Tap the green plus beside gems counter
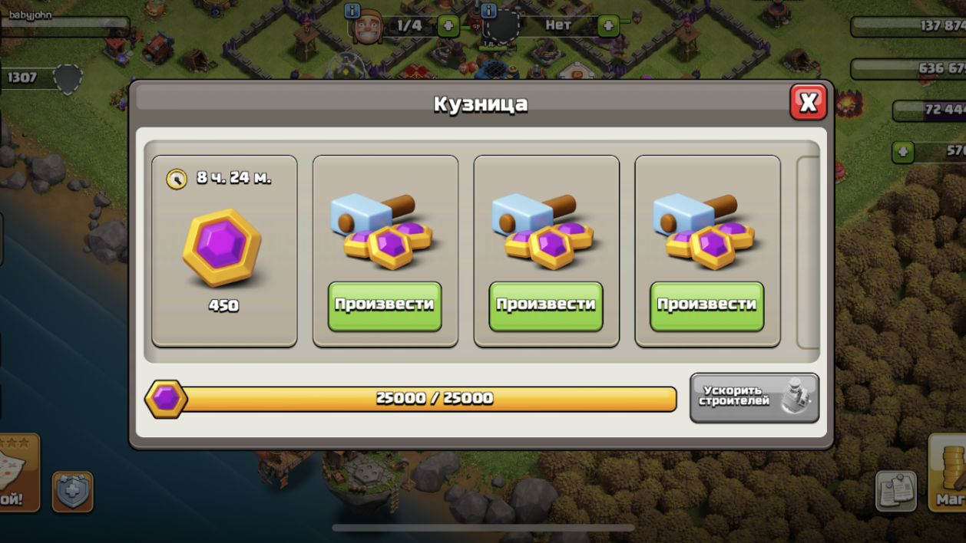 tap(903, 152)
